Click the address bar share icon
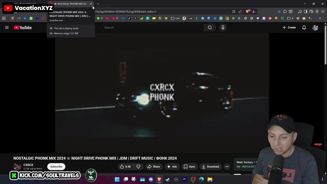Screen dimensions: 327x184 tap(240, 11)
